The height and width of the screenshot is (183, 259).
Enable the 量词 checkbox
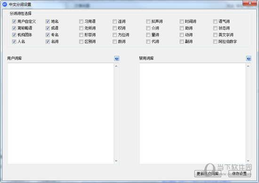pos(148,35)
